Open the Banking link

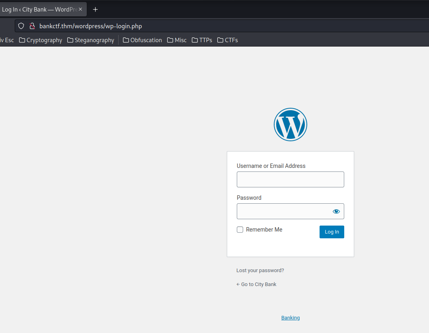click(290, 317)
